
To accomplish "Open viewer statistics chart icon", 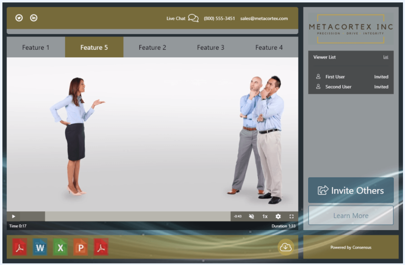I will pos(386,57).
